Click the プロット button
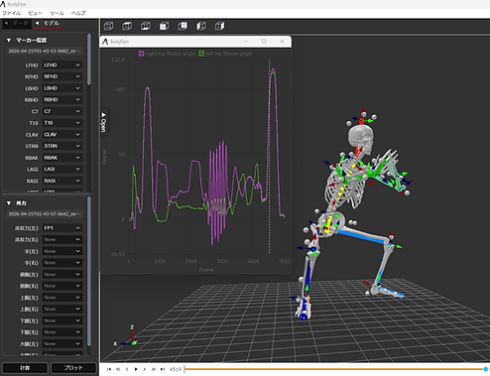The height and width of the screenshot is (376, 490). 73,368
